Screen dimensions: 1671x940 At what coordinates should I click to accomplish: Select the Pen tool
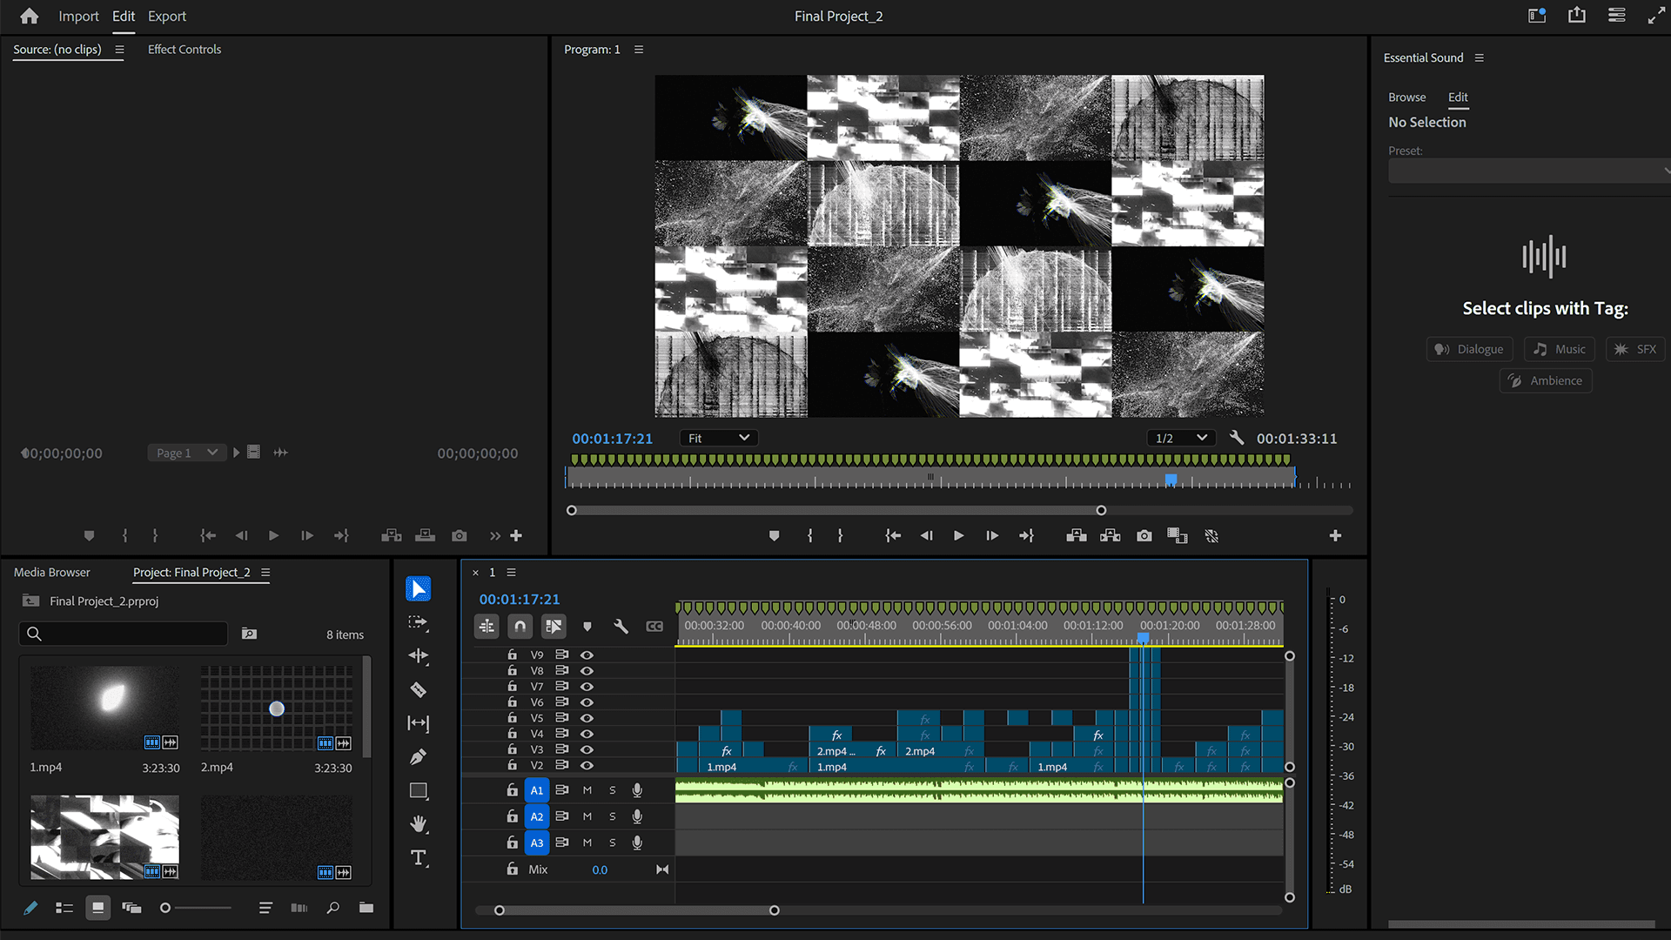(x=419, y=757)
